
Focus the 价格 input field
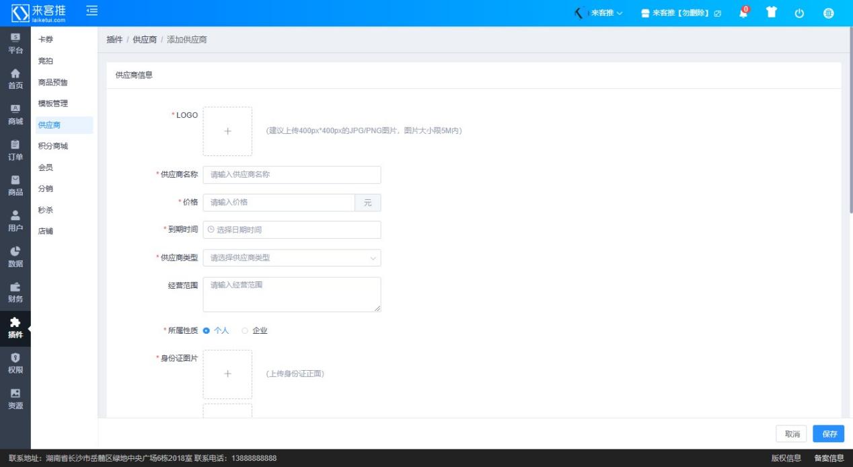[279, 203]
